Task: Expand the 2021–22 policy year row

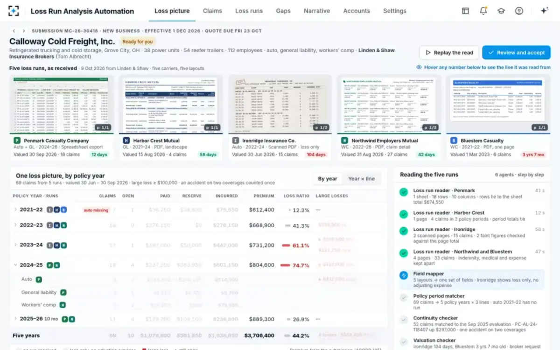Action: 15,210
